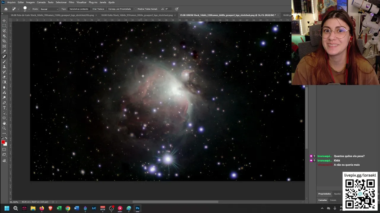380x213 pixels.
Task: Open the Ajuda menu
Action: click(x=111, y=2)
